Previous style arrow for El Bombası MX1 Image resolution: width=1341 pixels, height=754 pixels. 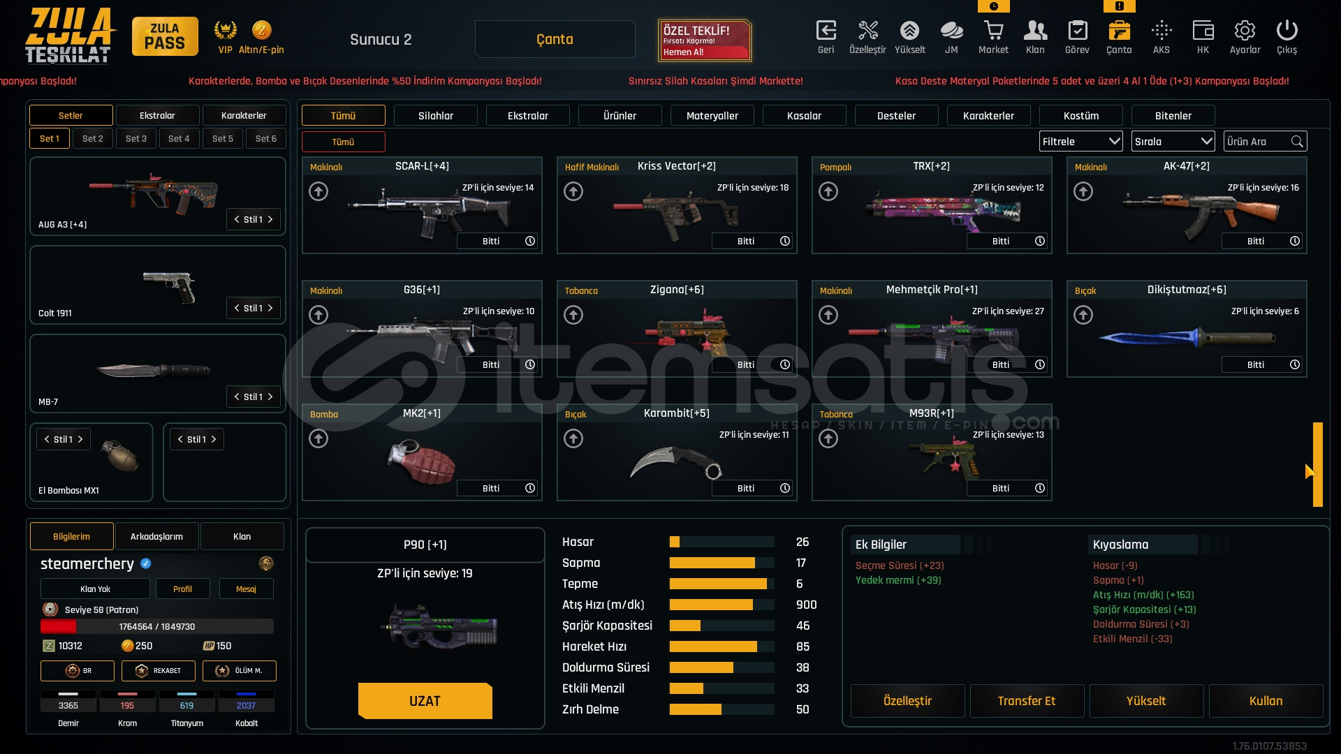coord(47,439)
